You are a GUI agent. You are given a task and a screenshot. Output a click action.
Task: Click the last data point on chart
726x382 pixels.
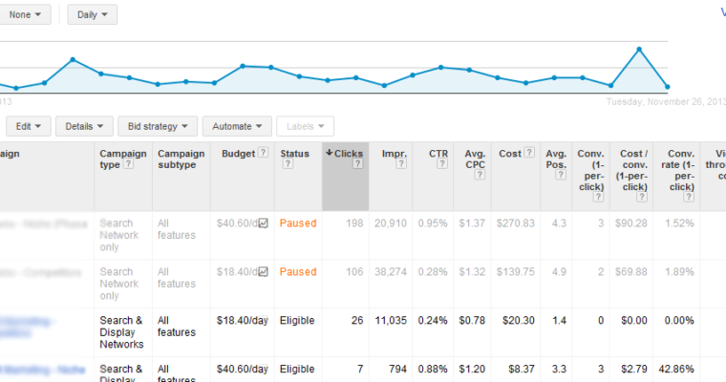coord(667,87)
